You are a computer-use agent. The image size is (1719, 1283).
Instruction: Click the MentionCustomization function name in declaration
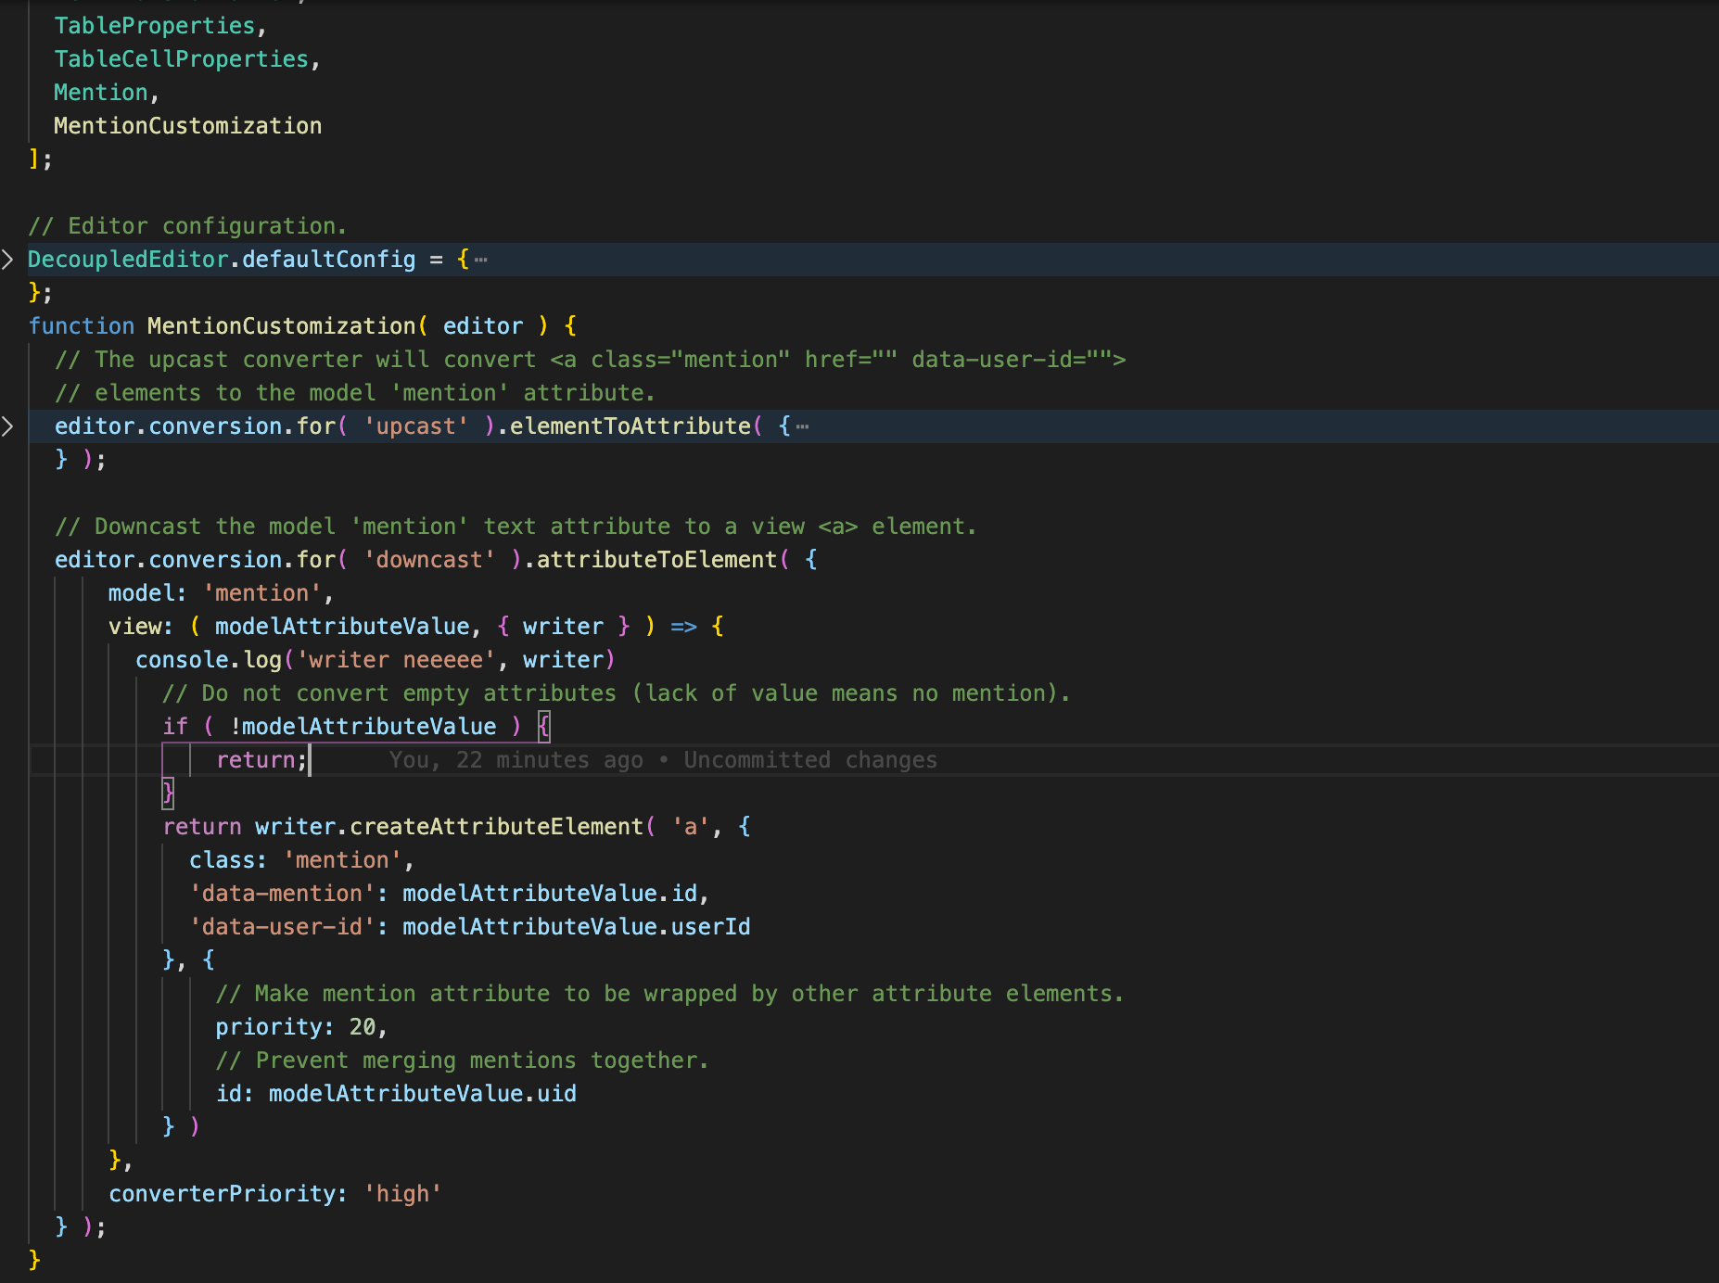tap(282, 326)
